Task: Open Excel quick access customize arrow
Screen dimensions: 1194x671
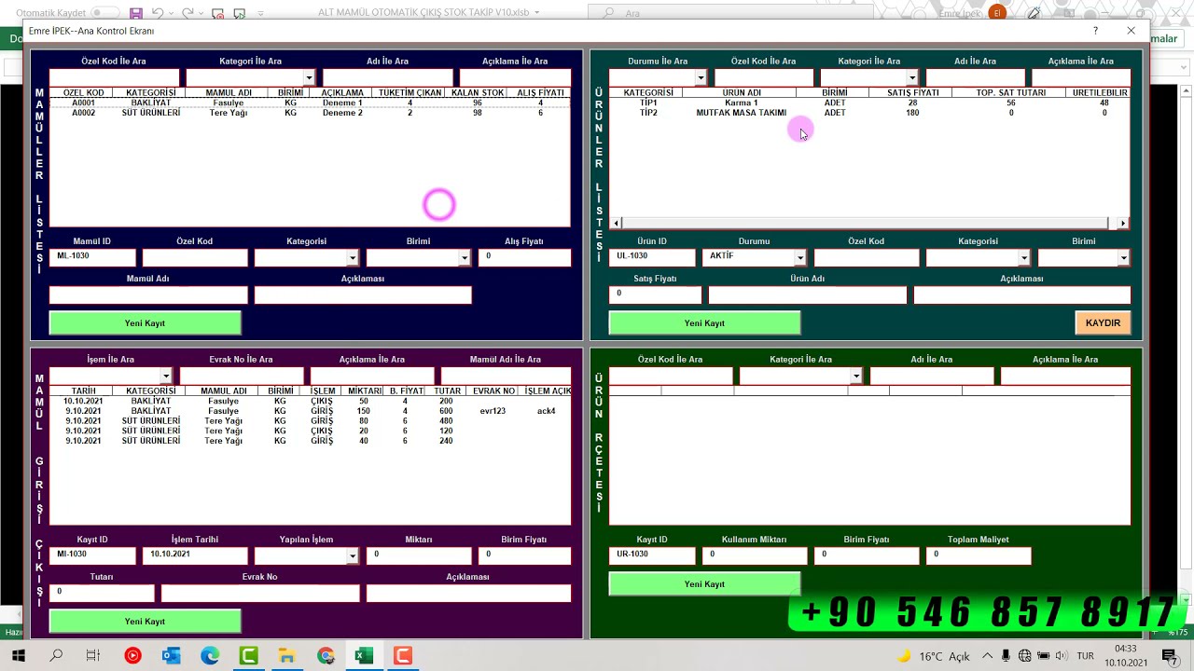Action: click(x=260, y=14)
